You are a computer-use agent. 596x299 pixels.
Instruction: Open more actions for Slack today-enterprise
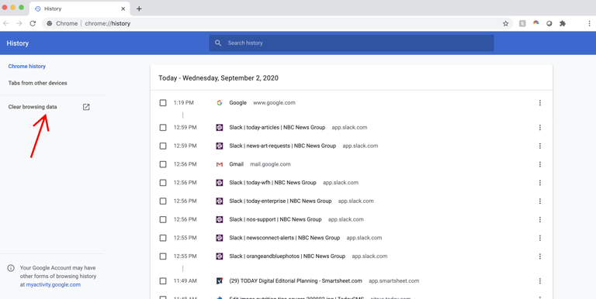click(x=540, y=201)
